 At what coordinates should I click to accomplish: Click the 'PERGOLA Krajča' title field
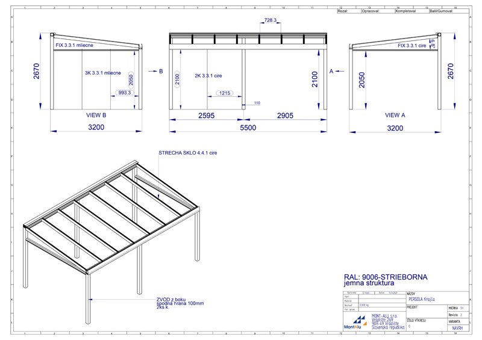pyautogui.click(x=421, y=299)
